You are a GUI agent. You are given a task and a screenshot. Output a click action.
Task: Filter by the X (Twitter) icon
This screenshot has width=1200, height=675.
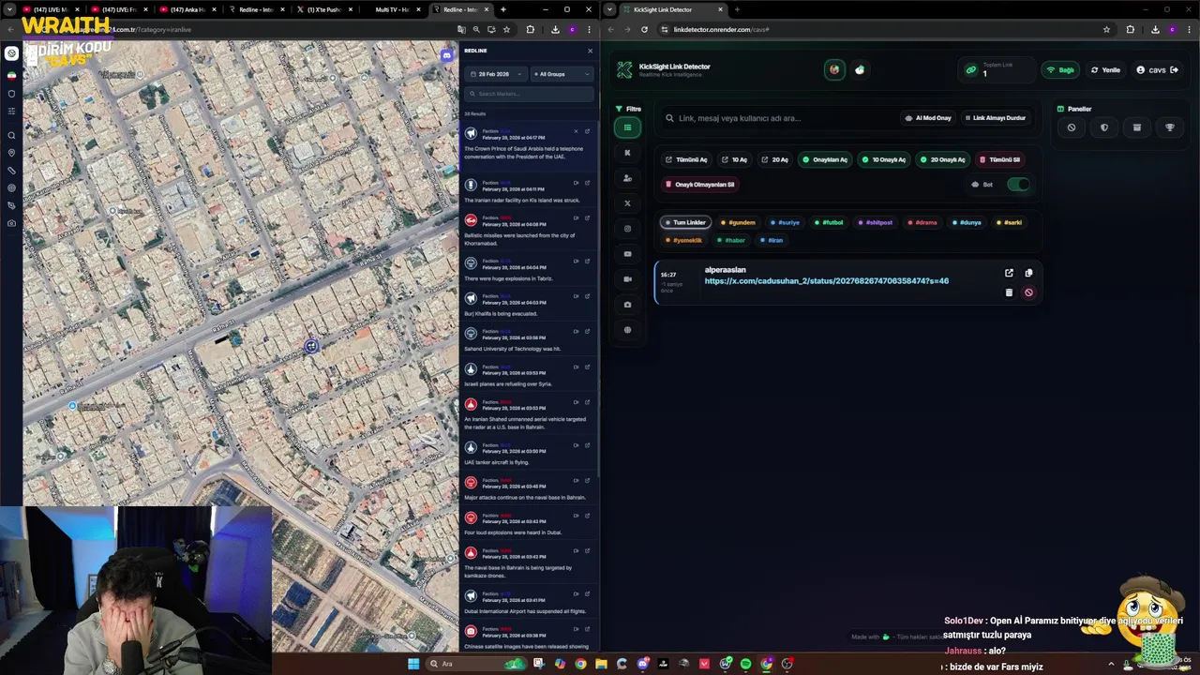(628, 203)
